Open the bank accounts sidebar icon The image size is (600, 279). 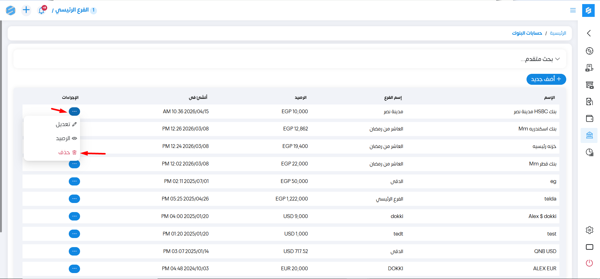pos(589,135)
